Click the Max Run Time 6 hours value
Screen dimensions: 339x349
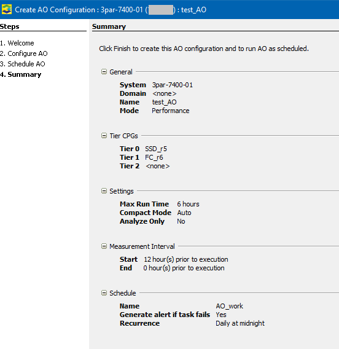point(188,204)
